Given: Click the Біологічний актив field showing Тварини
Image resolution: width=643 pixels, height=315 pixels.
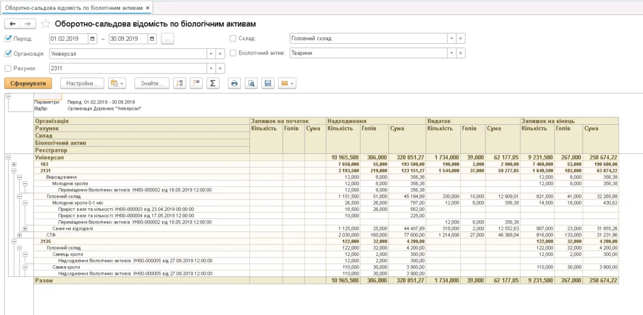Looking at the screenshot, I should pos(368,53).
